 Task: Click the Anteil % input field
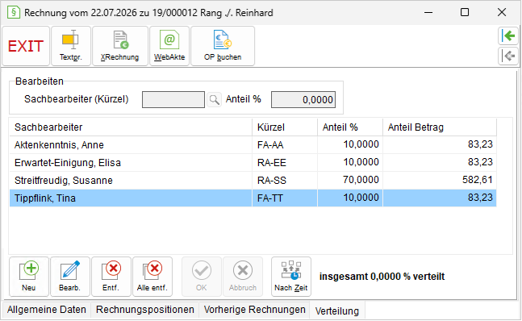point(303,99)
